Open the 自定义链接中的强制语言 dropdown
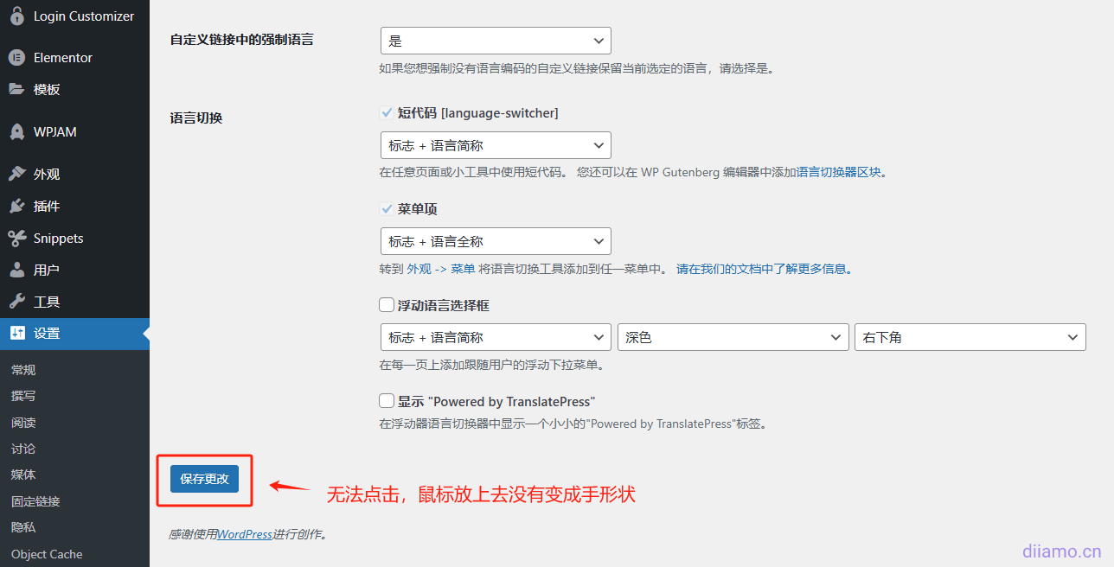The width and height of the screenshot is (1114, 567). click(x=496, y=41)
